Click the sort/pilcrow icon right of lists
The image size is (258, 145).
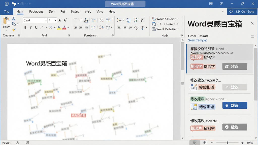tap(143, 20)
